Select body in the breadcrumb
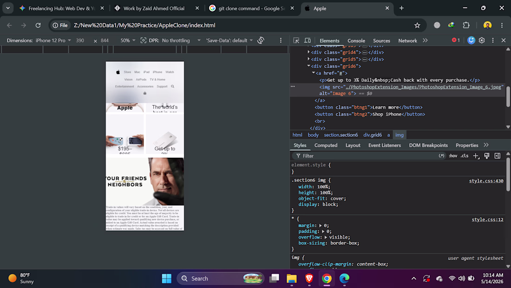 point(313,135)
